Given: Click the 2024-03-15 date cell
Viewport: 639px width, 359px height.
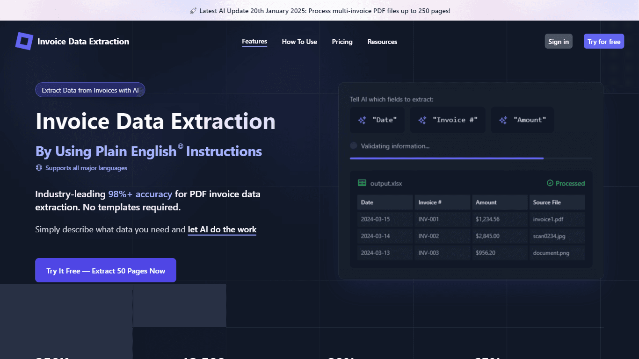Looking at the screenshot, I should coord(385,219).
